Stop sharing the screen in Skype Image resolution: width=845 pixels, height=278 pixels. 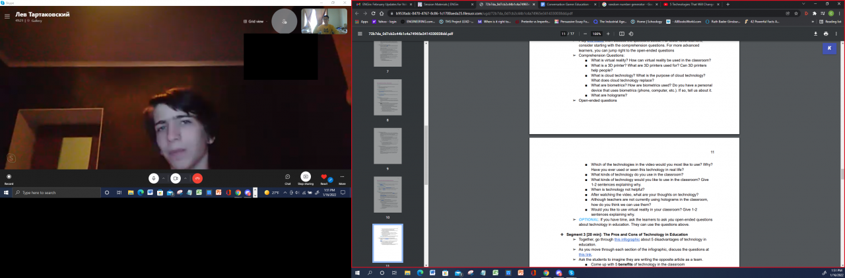pyautogui.click(x=306, y=177)
